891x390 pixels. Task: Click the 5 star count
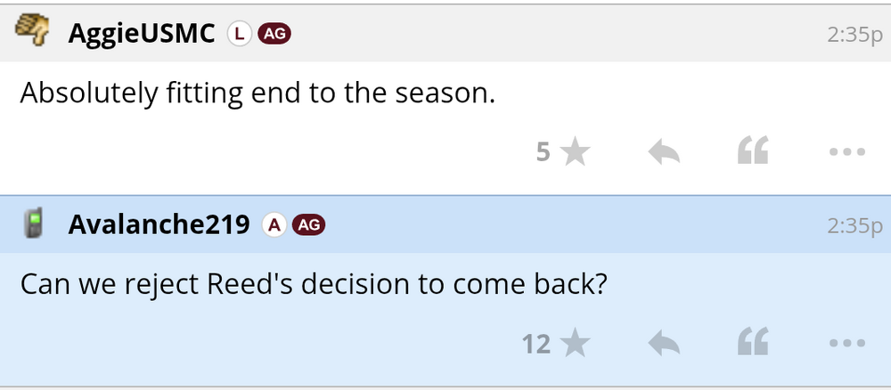coord(543,152)
